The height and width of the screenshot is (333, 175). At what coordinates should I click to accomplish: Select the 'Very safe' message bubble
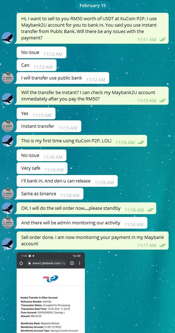click(x=42, y=168)
